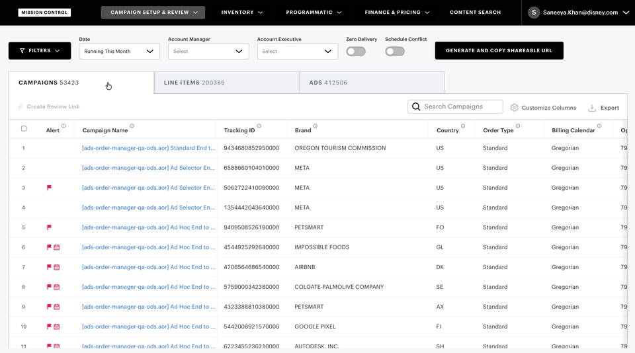Open the IMPOSSIBLE FOODS campaign link
The height and width of the screenshot is (353, 635).
point(149,247)
